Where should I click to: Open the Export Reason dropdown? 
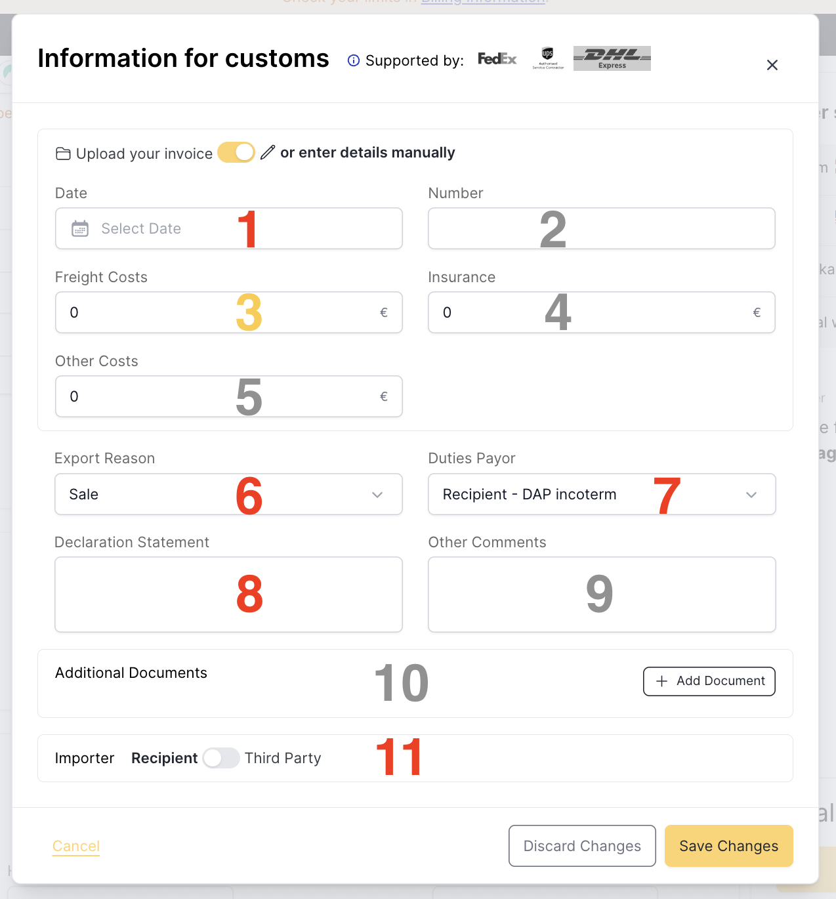[228, 494]
